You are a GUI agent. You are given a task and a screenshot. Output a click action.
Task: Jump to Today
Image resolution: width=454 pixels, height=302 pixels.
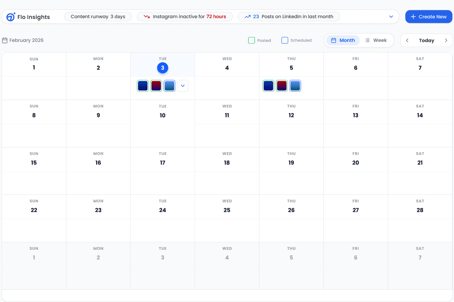426,40
